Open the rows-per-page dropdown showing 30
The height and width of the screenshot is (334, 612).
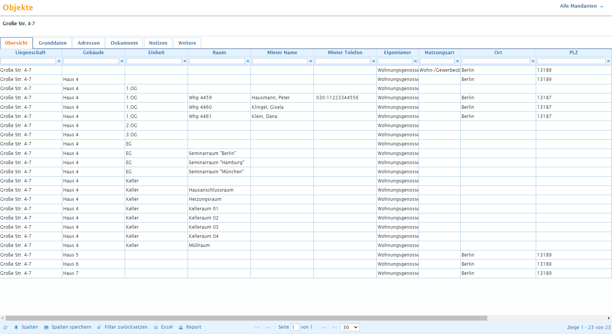(x=350, y=327)
